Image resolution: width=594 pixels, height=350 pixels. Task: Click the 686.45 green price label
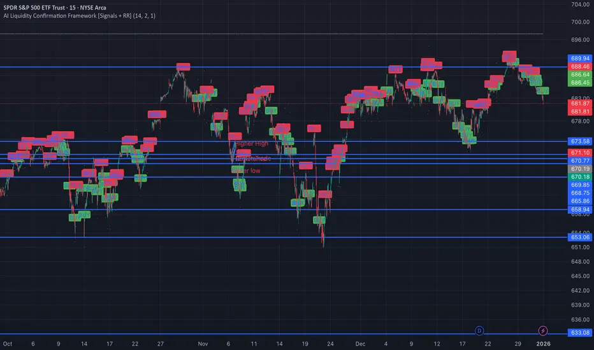[x=580, y=83]
